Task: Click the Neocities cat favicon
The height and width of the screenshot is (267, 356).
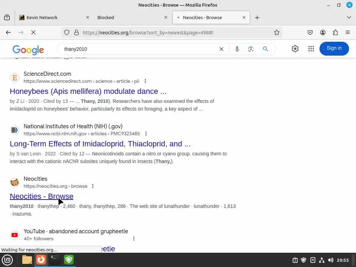Action: coord(15,182)
